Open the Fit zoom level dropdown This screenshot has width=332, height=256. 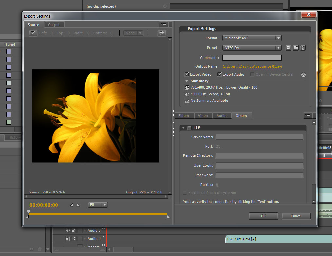[98, 205]
